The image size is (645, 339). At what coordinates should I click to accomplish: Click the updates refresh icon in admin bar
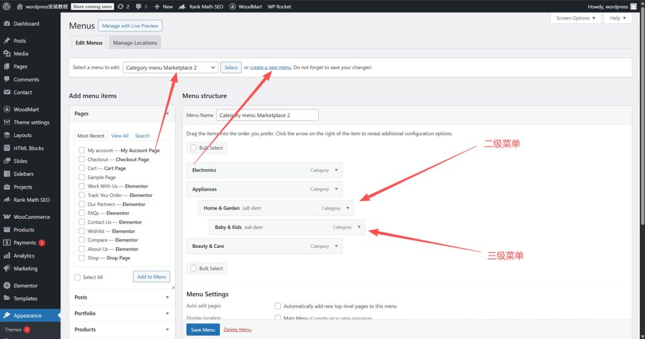tap(120, 6)
